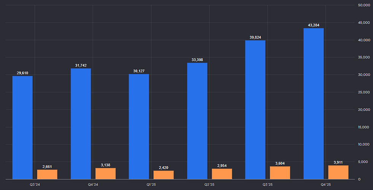
Task: Click the Q3 '25 x-axis label
Action: (x=268, y=185)
